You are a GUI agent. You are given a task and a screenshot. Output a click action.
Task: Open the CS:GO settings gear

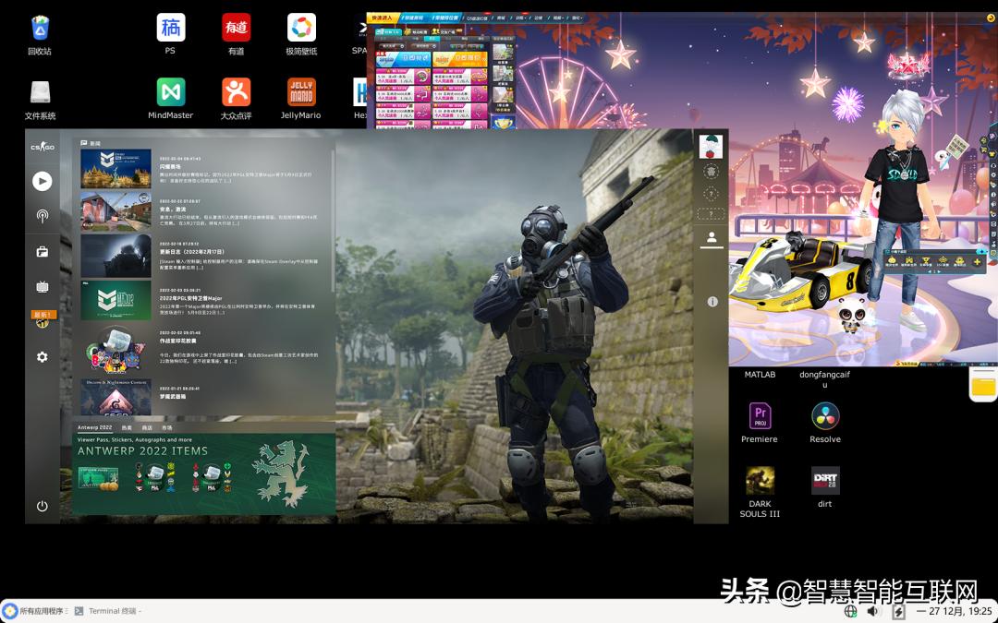[x=42, y=356]
